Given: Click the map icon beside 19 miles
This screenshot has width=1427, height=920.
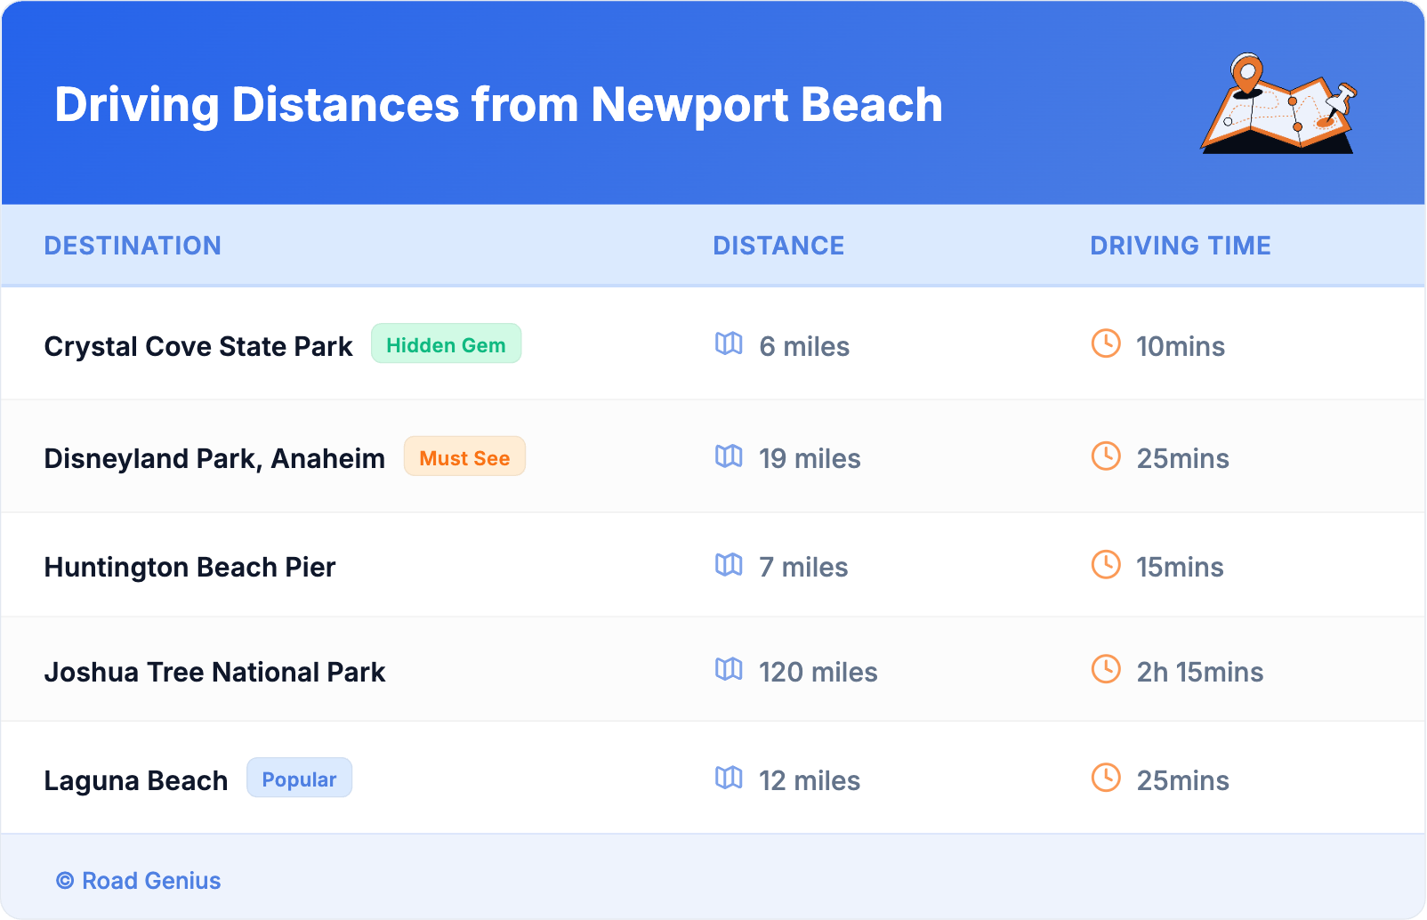Looking at the screenshot, I should (x=729, y=456).
